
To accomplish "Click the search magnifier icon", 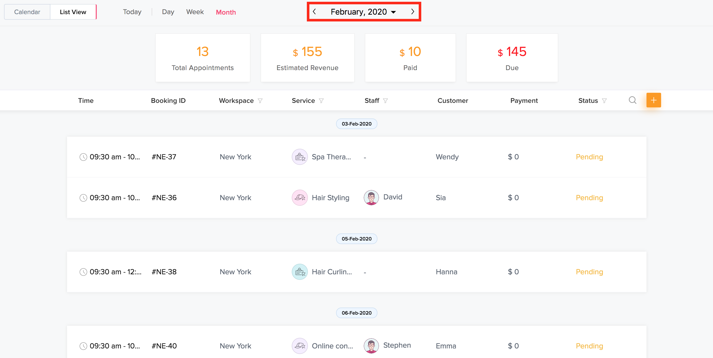I will (x=632, y=100).
